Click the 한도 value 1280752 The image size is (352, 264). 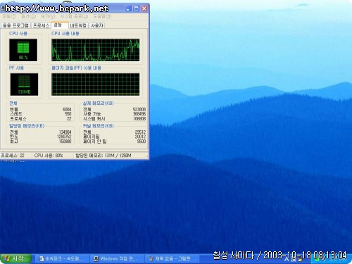[x=64, y=137]
